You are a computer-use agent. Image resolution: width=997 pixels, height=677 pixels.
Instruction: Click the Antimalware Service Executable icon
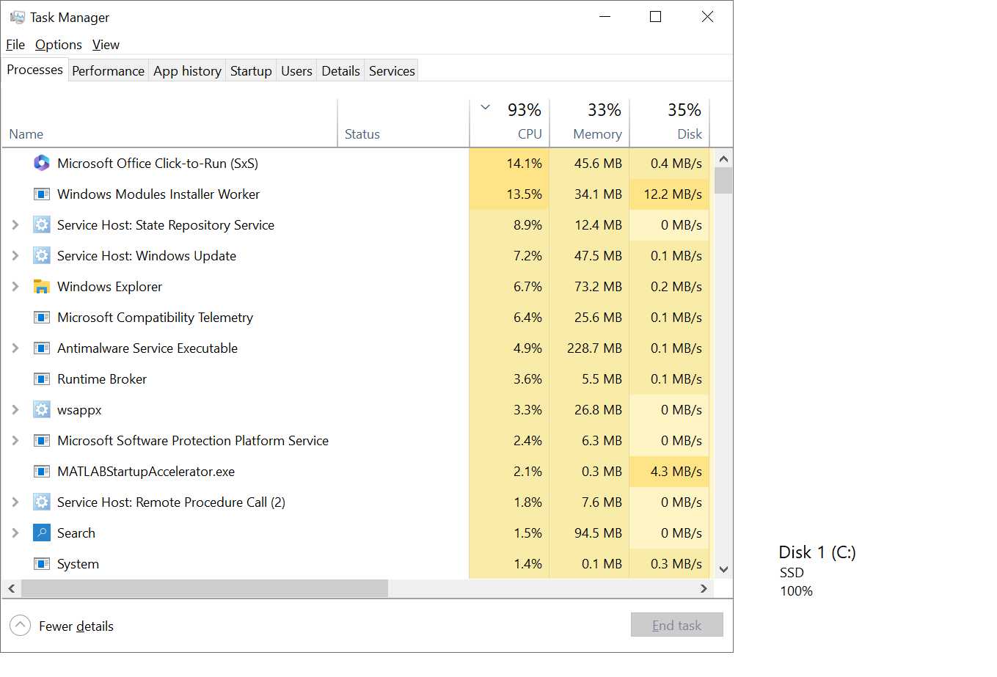pyautogui.click(x=41, y=348)
